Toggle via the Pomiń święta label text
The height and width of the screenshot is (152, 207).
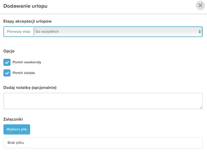click(24, 73)
